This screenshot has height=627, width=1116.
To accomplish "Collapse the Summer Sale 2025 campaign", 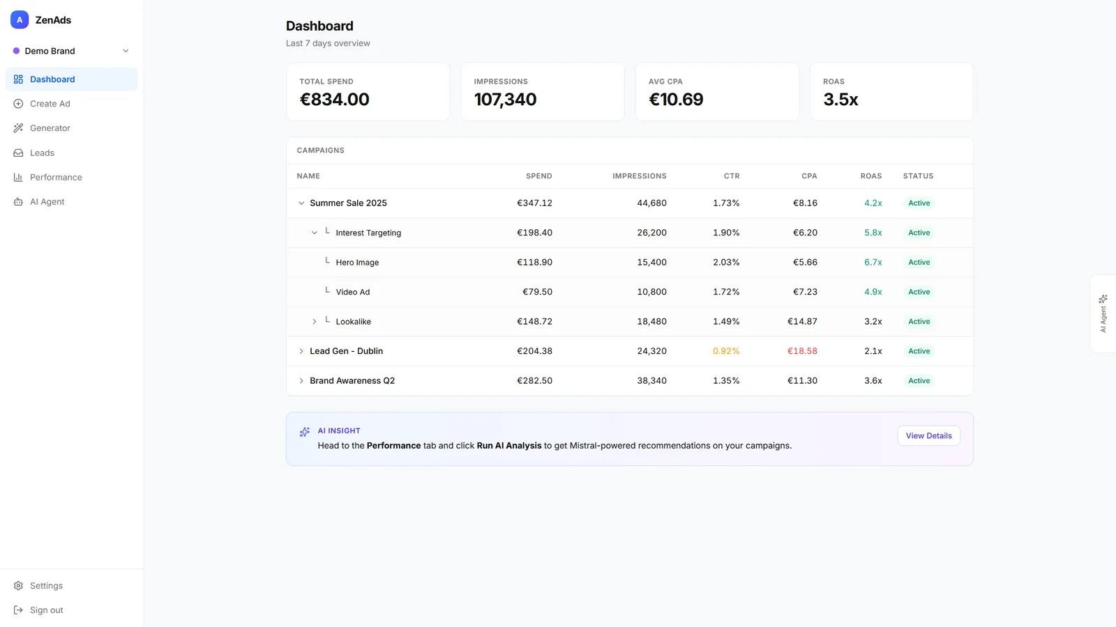I will tap(301, 203).
